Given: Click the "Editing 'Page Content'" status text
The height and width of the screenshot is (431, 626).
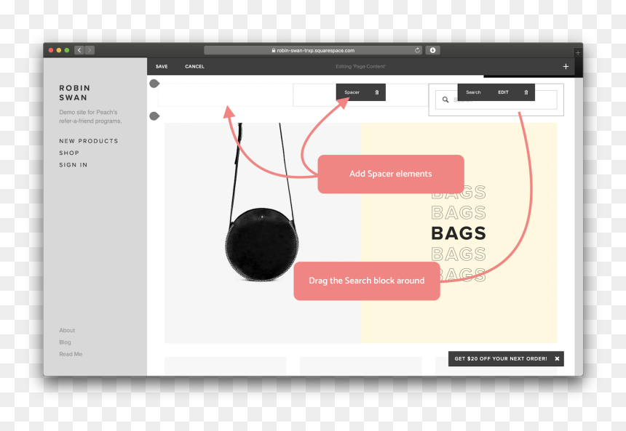Looking at the screenshot, I should pos(360,67).
